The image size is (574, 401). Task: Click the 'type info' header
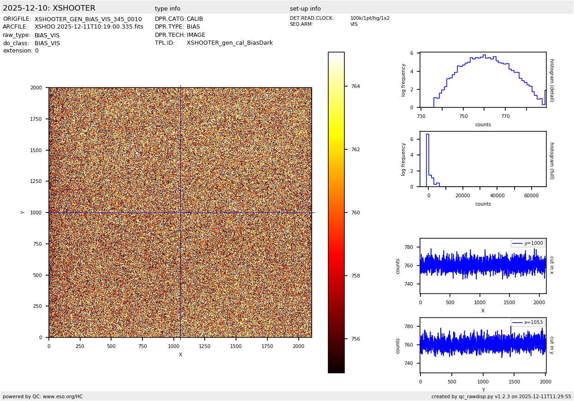pyautogui.click(x=167, y=9)
